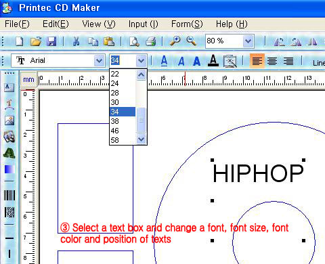325x264 pixels.
Task: Click the Print icon in the toolbar
Action: coord(150,41)
